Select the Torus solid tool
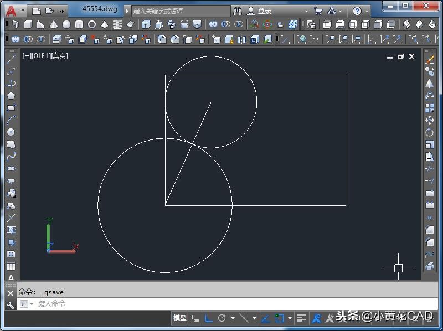443x331 pixels. (92, 25)
